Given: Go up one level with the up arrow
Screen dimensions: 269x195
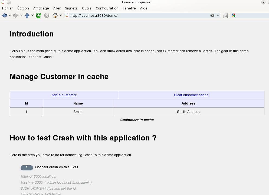Looking at the screenshot, I should point(27,15).
